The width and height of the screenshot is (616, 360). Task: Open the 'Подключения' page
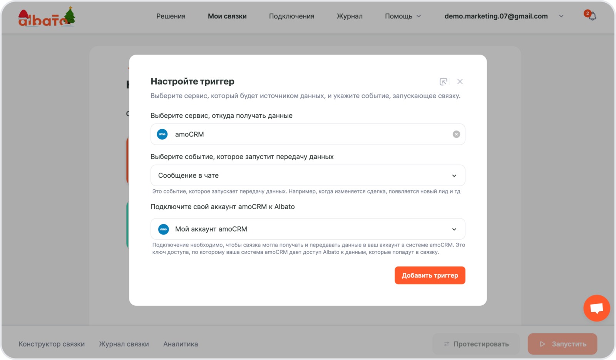[x=291, y=16]
